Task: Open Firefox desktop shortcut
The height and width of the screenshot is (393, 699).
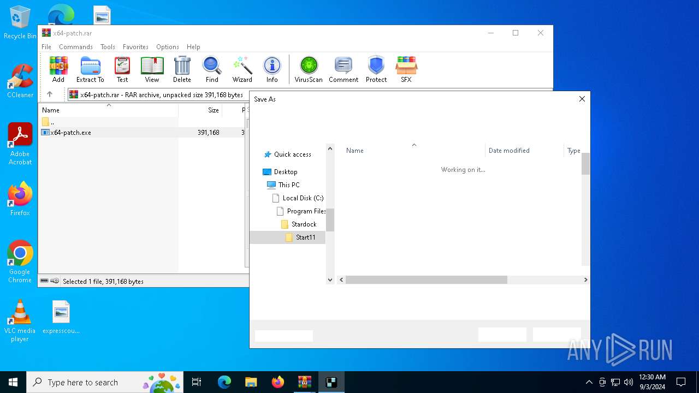Action: 20,199
